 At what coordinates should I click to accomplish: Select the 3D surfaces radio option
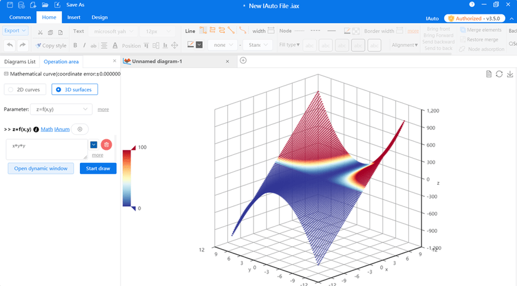(x=74, y=89)
